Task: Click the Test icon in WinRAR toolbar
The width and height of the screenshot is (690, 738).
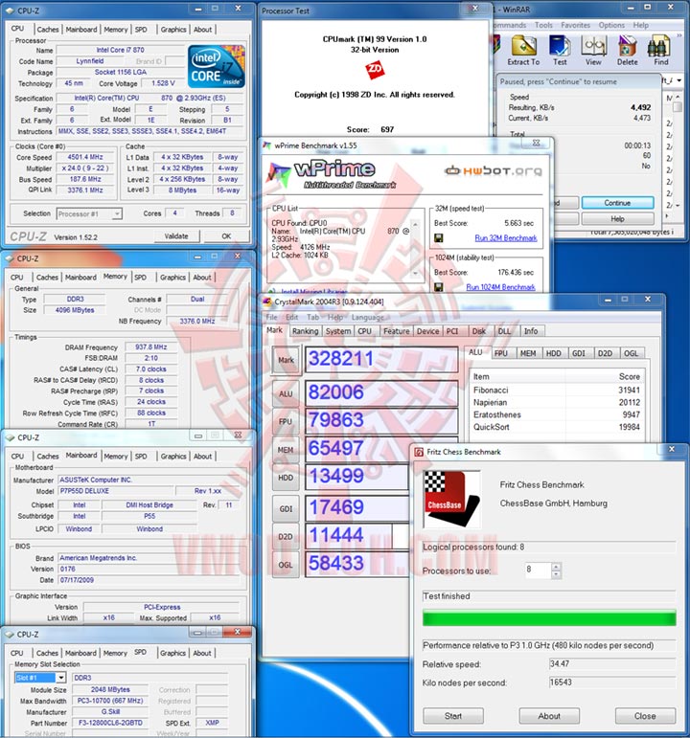Action: [560, 51]
